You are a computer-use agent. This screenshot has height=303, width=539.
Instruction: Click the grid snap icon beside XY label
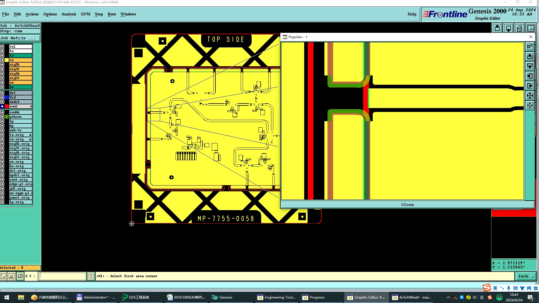(x=20, y=276)
